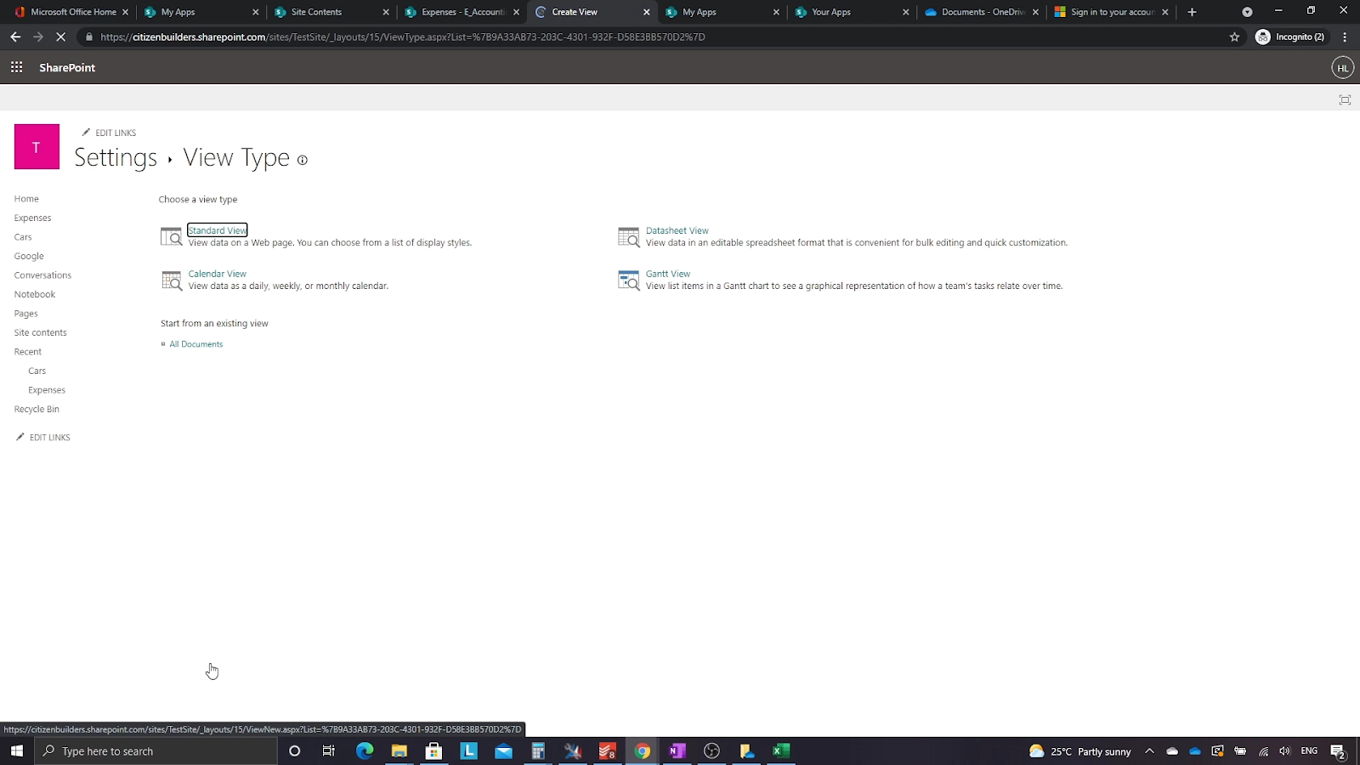Show hidden system tray icons
The height and width of the screenshot is (765, 1360).
pos(1149,751)
